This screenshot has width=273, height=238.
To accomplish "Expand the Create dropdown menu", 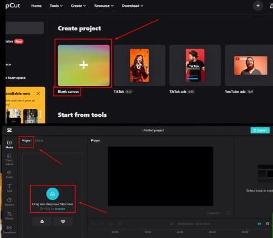I will point(78,6).
